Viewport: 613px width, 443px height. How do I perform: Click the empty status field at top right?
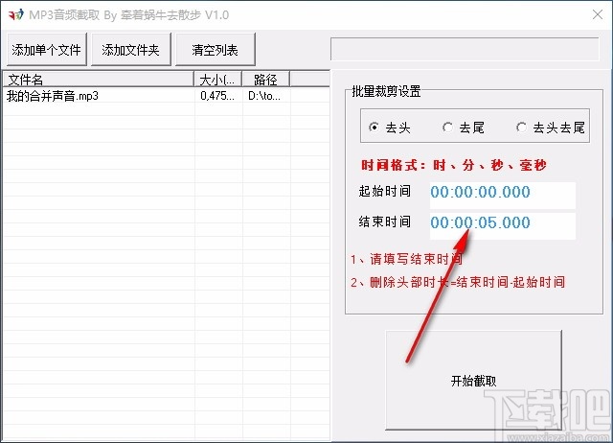[465, 49]
